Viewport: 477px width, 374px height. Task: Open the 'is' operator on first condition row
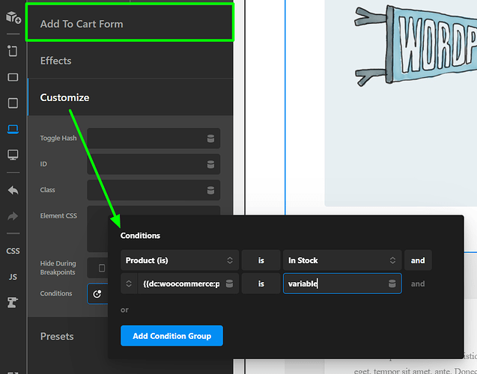coord(261,260)
